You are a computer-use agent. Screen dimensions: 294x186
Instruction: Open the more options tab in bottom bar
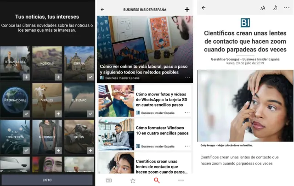pos(181,180)
